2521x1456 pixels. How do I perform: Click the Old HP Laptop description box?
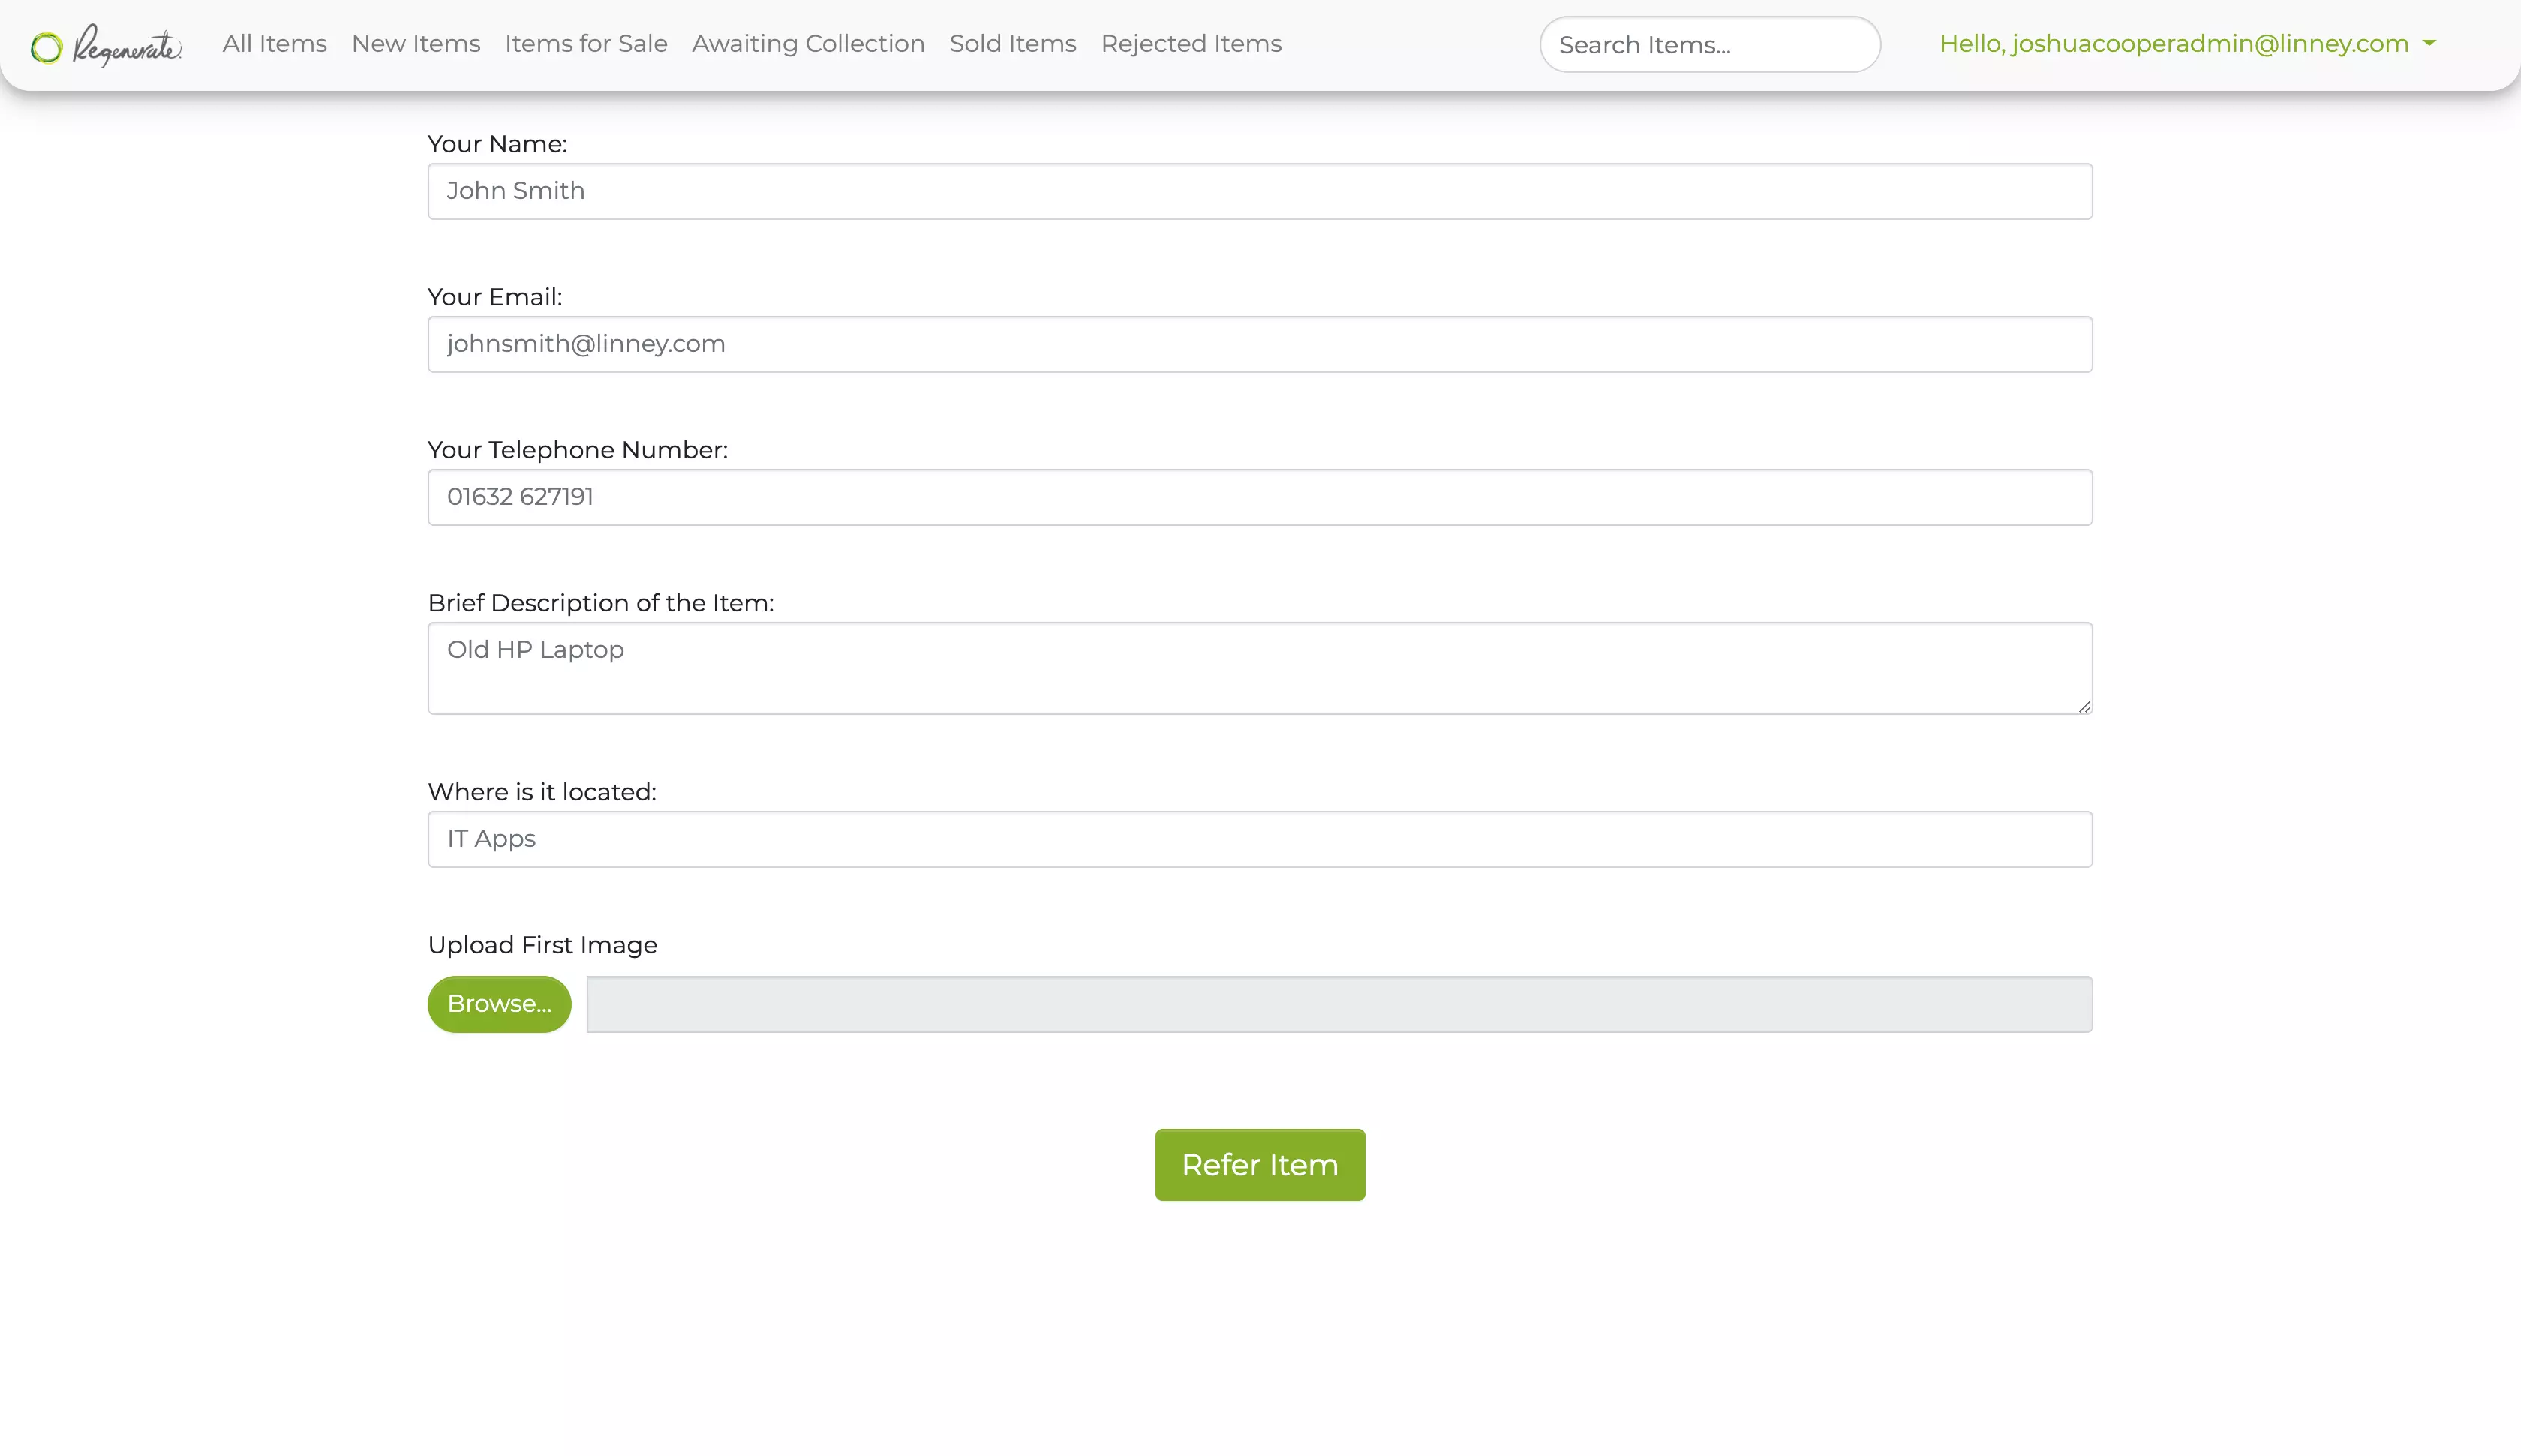pos(1260,668)
